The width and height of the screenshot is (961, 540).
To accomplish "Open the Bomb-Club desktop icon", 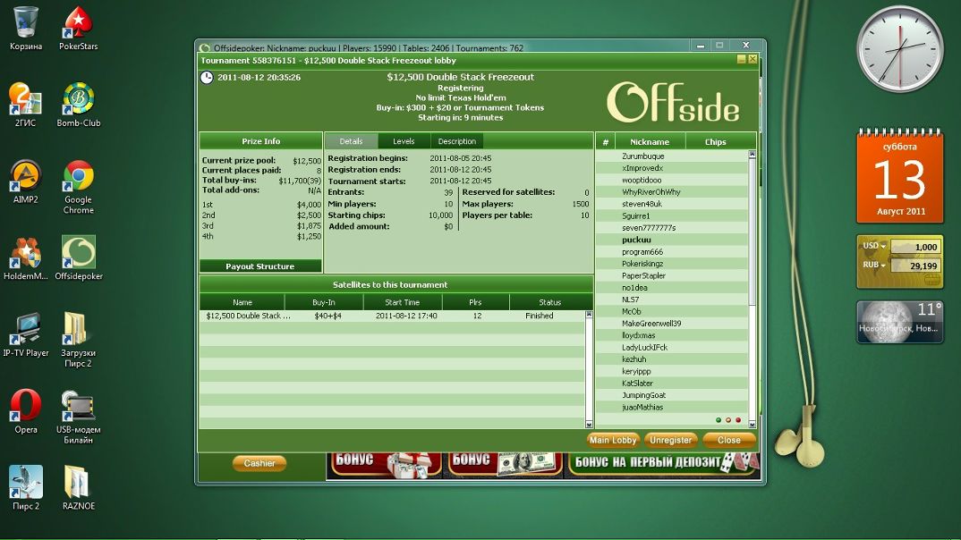I will pyautogui.click(x=78, y=100).
